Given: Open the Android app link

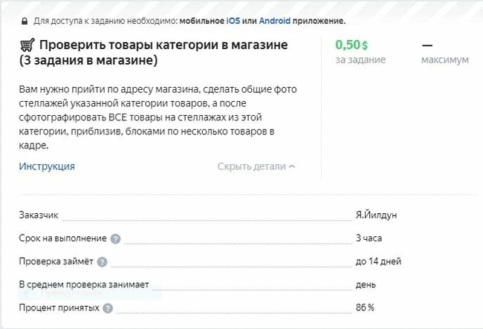Looking at the screenshot, I should click(x=275, y=21).
